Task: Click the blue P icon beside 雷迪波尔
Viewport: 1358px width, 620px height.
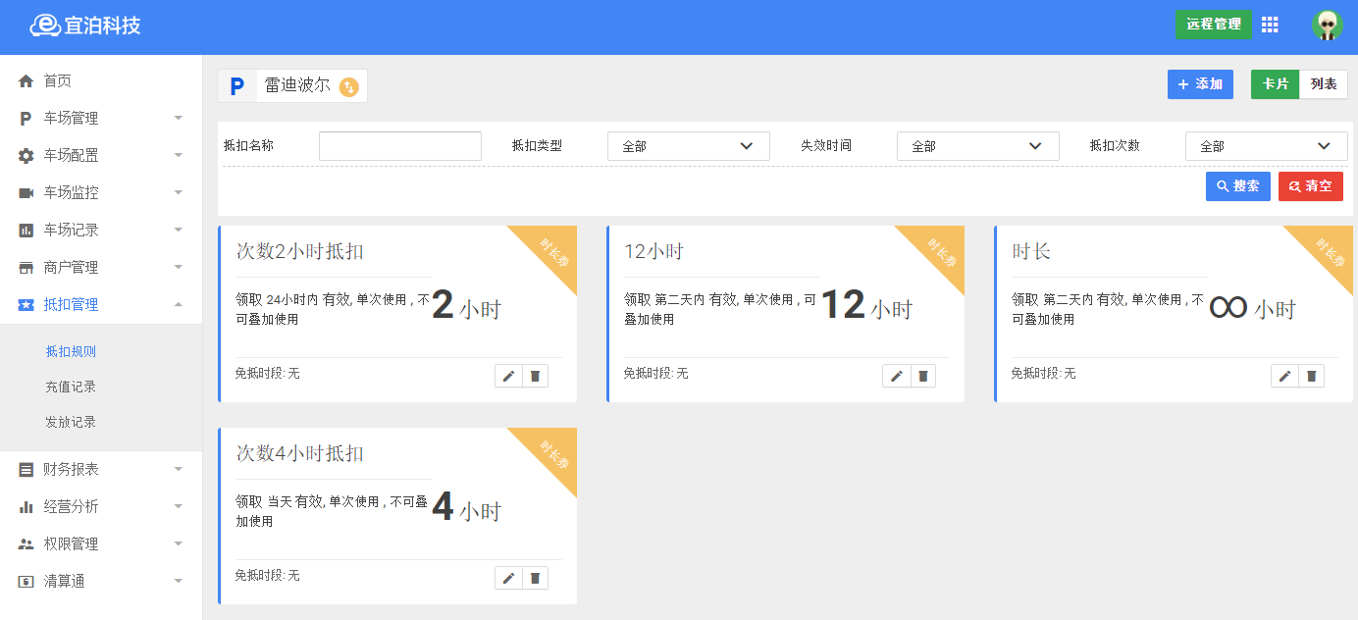Action: [x=236, y=86]
